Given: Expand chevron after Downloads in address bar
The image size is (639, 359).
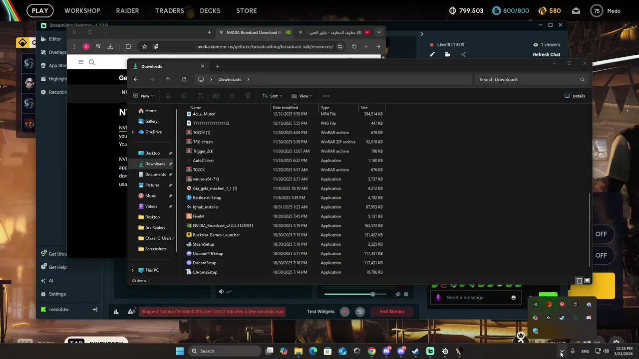Looking at the screenshot, I should pos(248,79).
